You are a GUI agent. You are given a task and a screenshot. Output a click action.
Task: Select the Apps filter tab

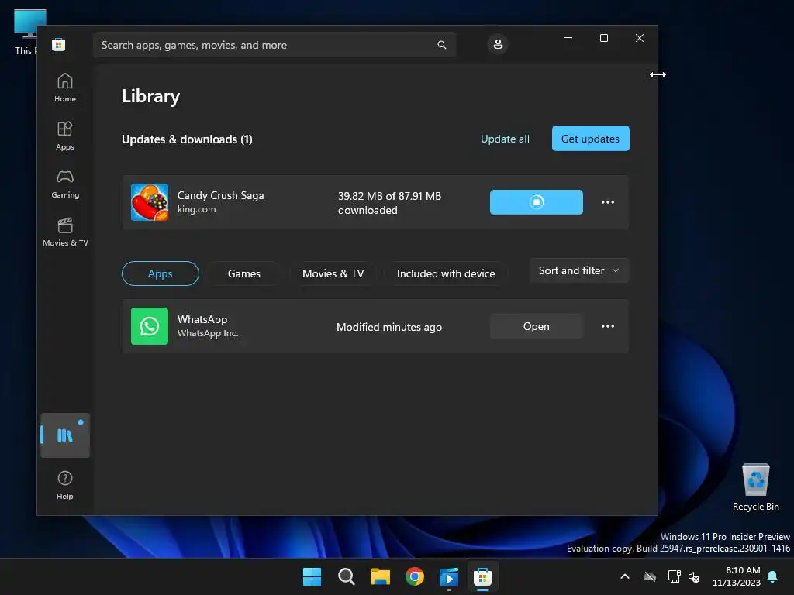[x=160, y=273]
